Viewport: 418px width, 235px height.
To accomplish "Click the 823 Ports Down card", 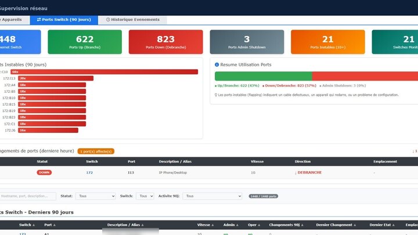I will (x=166, y=42).
